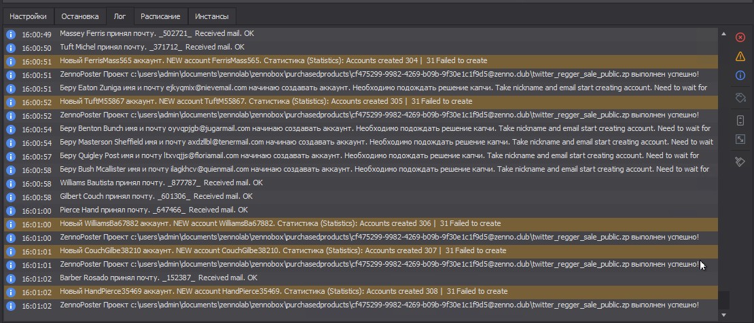Click info icon of Barber Rosado row

click(11, 279)
